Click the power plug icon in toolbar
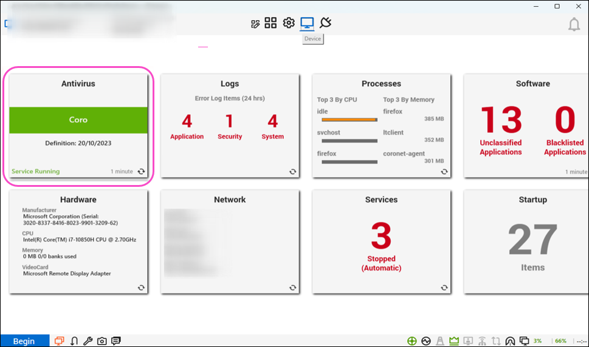Viewport: 589px width, 347px height. click(x=325, y=22)
